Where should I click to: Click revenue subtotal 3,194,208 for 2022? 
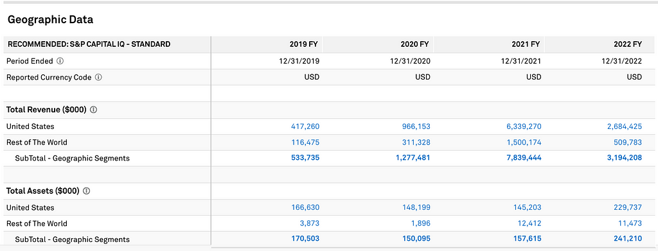tap(625, 159)
